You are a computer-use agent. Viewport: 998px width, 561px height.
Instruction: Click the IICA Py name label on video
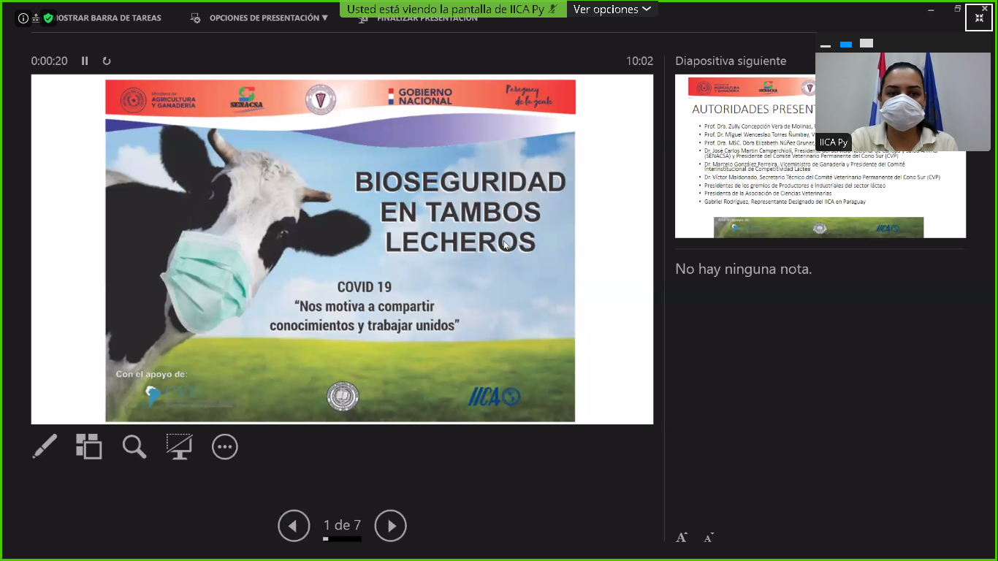pyautogui.click(x=834, y=142)
